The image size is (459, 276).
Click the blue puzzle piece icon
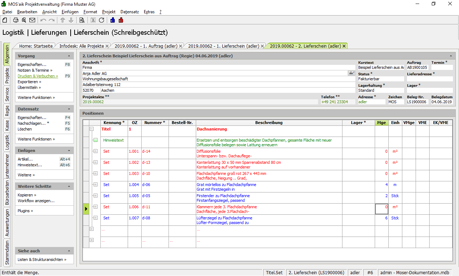pyautogui.click(x=113, y=20)
